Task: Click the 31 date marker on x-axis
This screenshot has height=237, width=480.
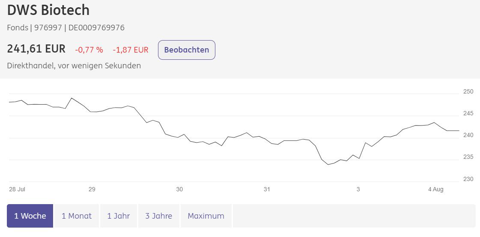Action: [267, 189]
